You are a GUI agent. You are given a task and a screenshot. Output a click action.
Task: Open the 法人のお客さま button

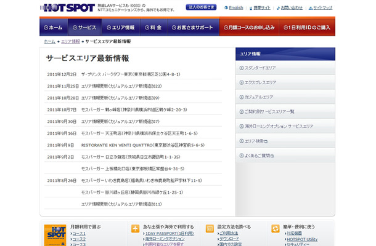coord(201,7)
